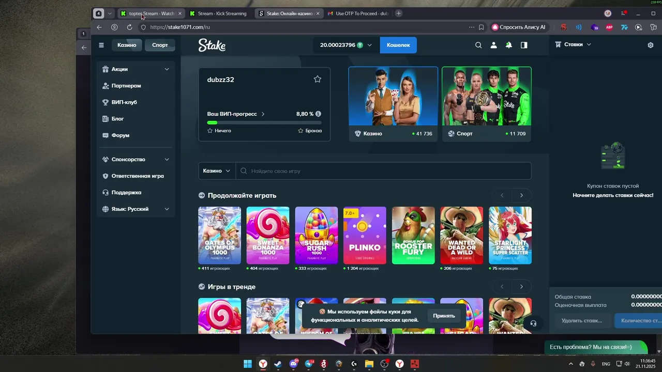Open the Rooster Fury game thumbnail

tap(413, 236)
